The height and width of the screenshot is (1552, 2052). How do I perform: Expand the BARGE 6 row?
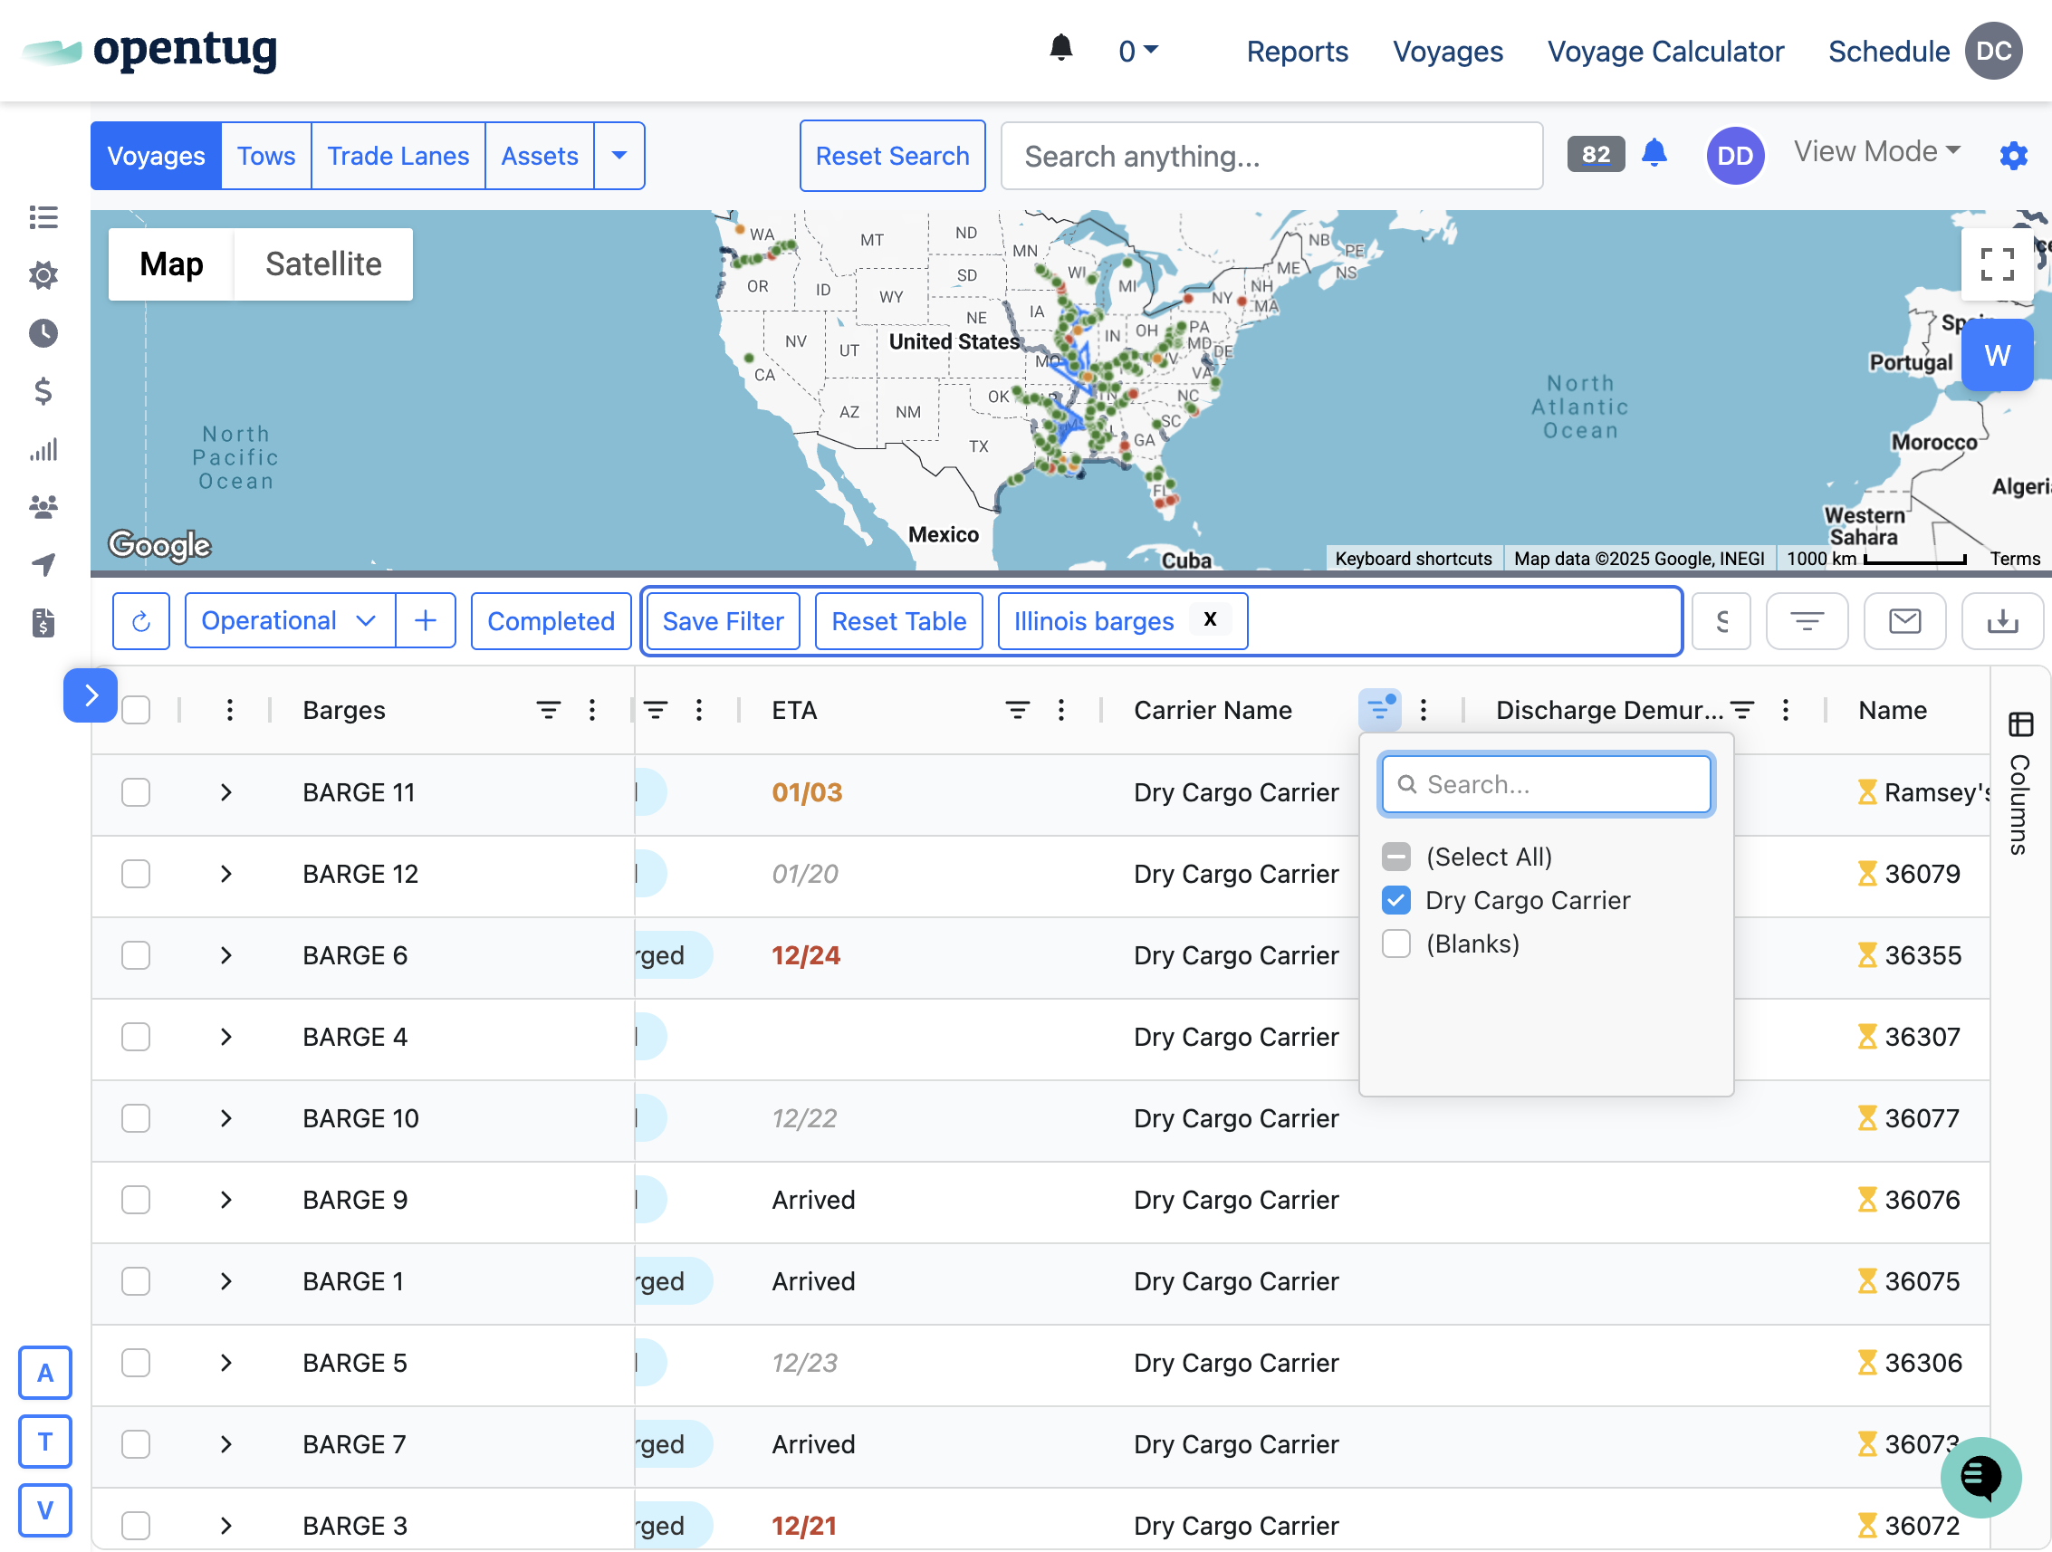[x=225, y=955]
